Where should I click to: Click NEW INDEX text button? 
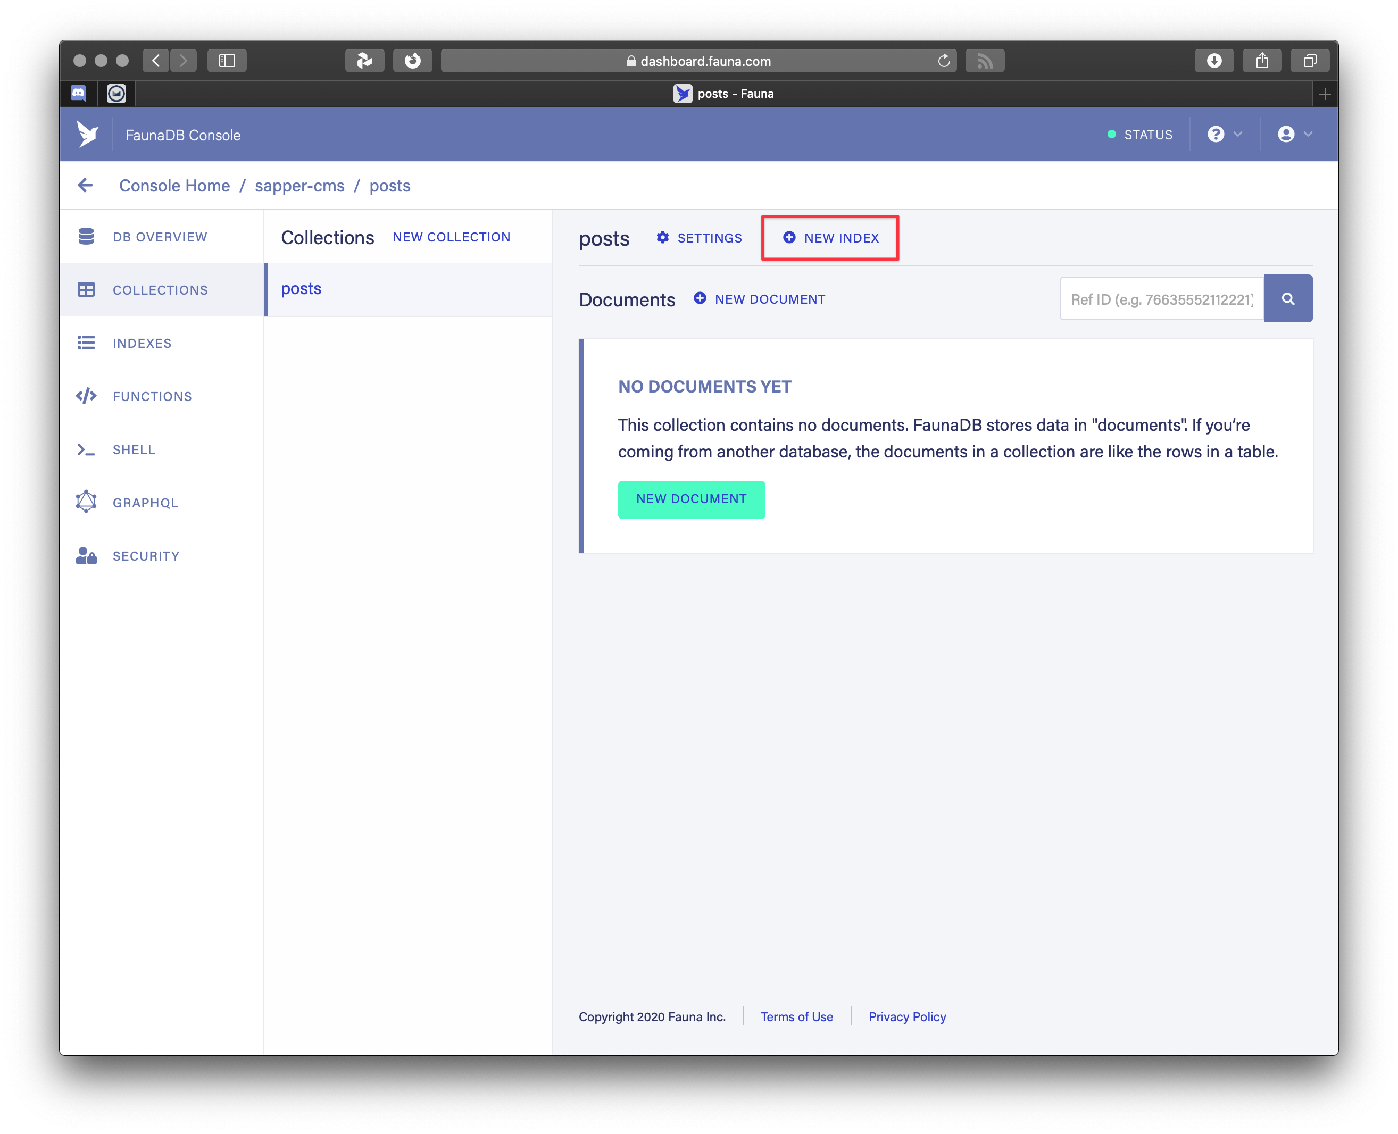click(842, 238)
